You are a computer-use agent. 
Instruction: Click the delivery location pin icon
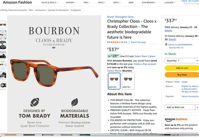pyautogui.click(x=166, y=45)
